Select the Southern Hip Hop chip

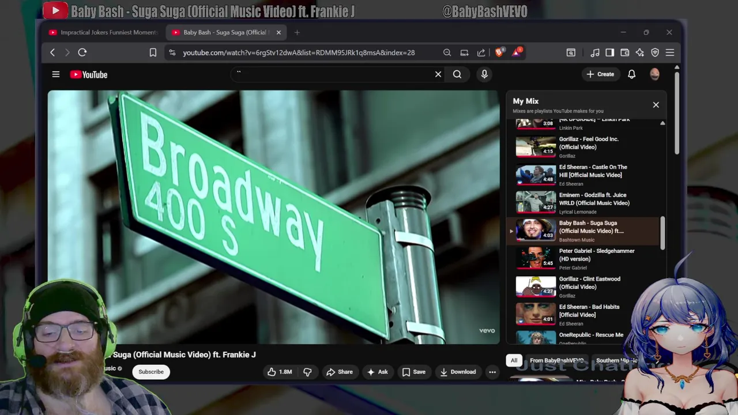[616, 361]
